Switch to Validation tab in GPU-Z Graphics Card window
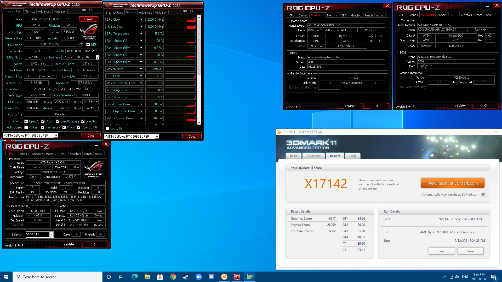This screenshot has width=502, height=282. click(x=60, y=11)
